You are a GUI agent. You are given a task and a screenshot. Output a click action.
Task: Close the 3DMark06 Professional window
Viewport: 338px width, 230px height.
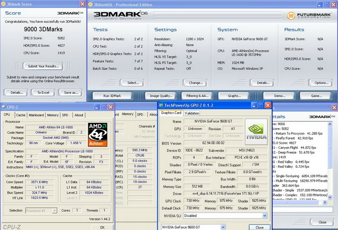tap(334, 5)
